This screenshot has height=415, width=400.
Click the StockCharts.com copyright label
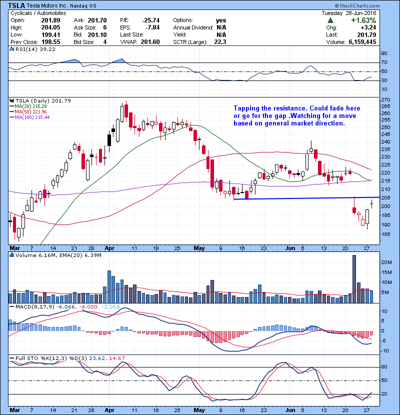click(x=357, y=5)
